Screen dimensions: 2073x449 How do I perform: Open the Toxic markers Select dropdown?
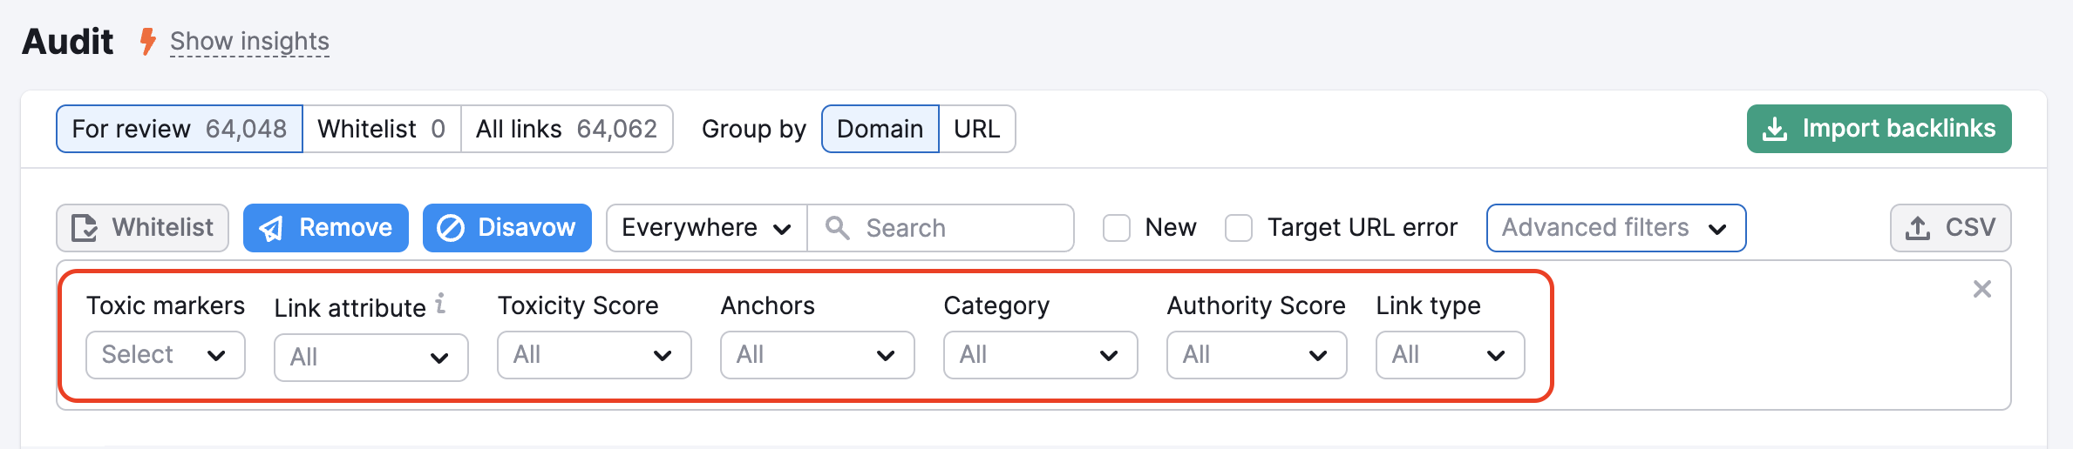(165, 355)
